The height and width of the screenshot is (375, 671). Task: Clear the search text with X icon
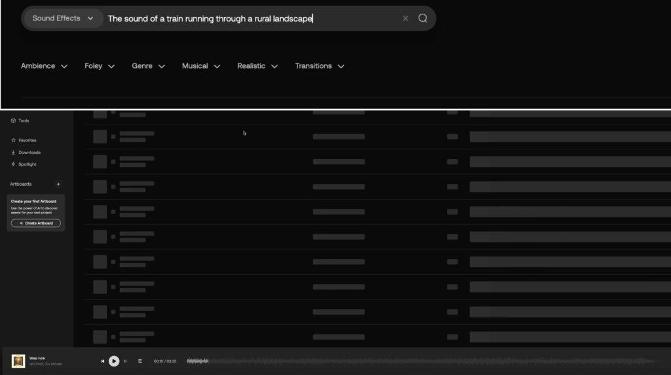tap(406, 18)
